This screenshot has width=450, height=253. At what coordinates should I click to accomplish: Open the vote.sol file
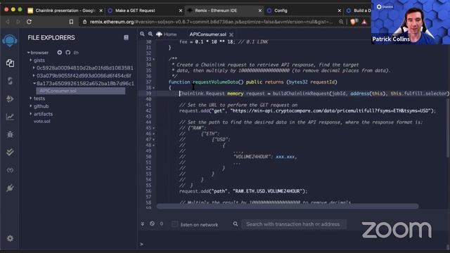[42, 122]
